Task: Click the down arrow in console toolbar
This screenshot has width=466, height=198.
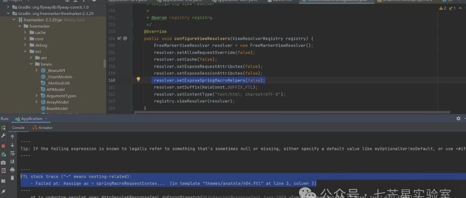Action: tap(12, 145)
